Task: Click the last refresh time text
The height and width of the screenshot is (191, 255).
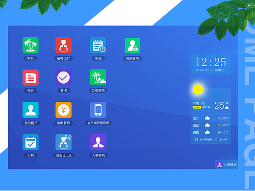Action: pos(213,140)
